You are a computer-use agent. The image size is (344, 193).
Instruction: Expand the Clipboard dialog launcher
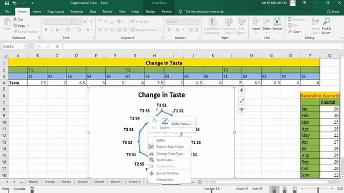tap(39, 38)
